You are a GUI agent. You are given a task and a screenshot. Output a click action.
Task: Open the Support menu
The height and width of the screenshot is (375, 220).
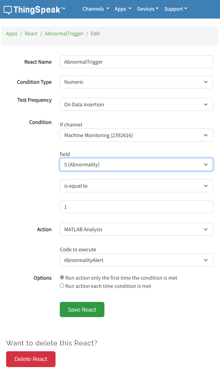tap(175, 9)
